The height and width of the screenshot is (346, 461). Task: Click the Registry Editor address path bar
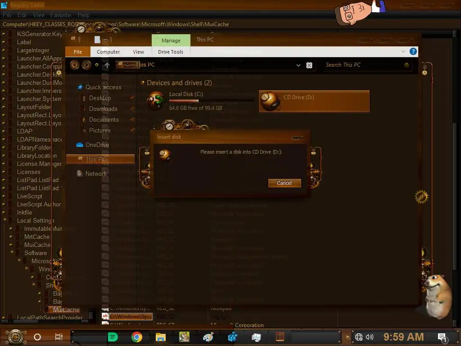tap(230, 24)
